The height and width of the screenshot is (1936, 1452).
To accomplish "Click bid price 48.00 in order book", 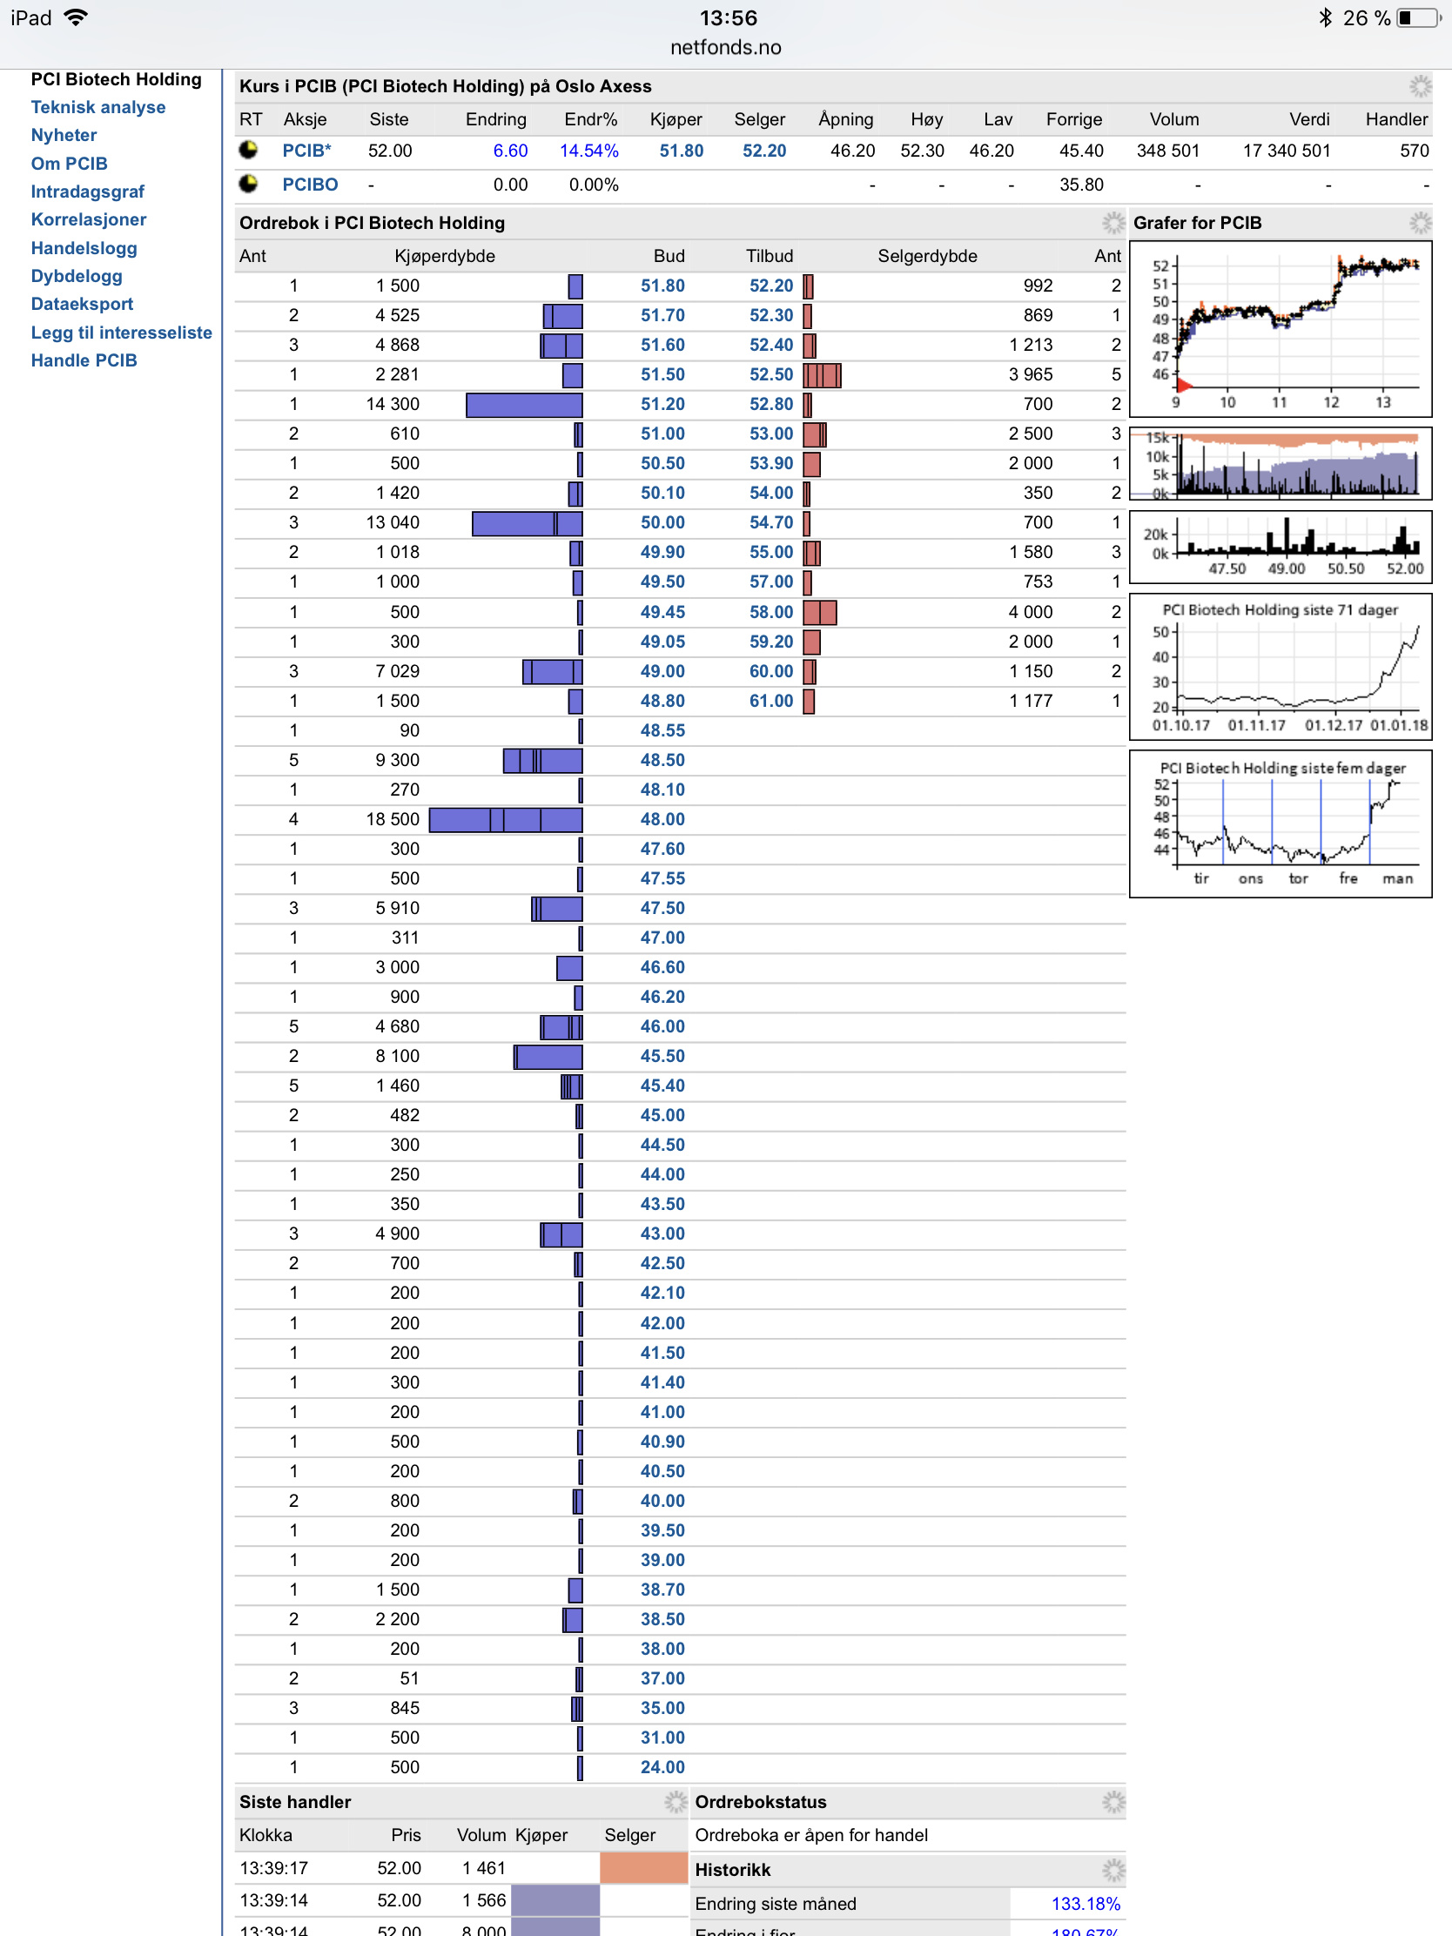I will (662, 819).
